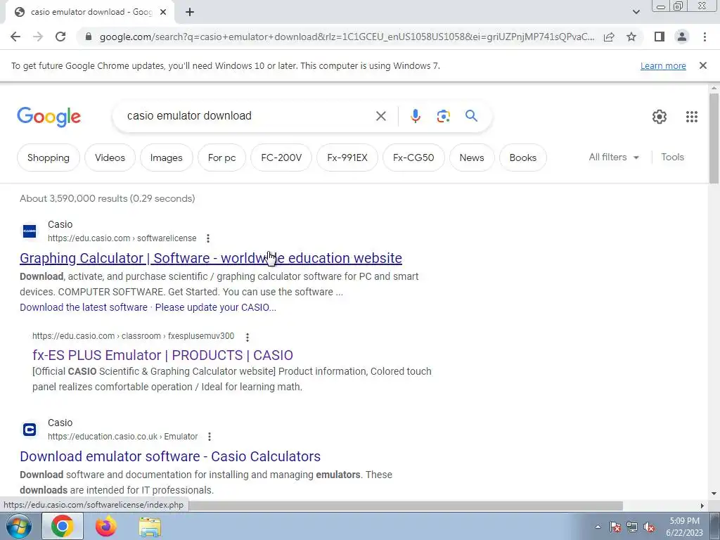Select the For pc filter chip
Screen dimensions: 720x540
click(x=221, y=157)
